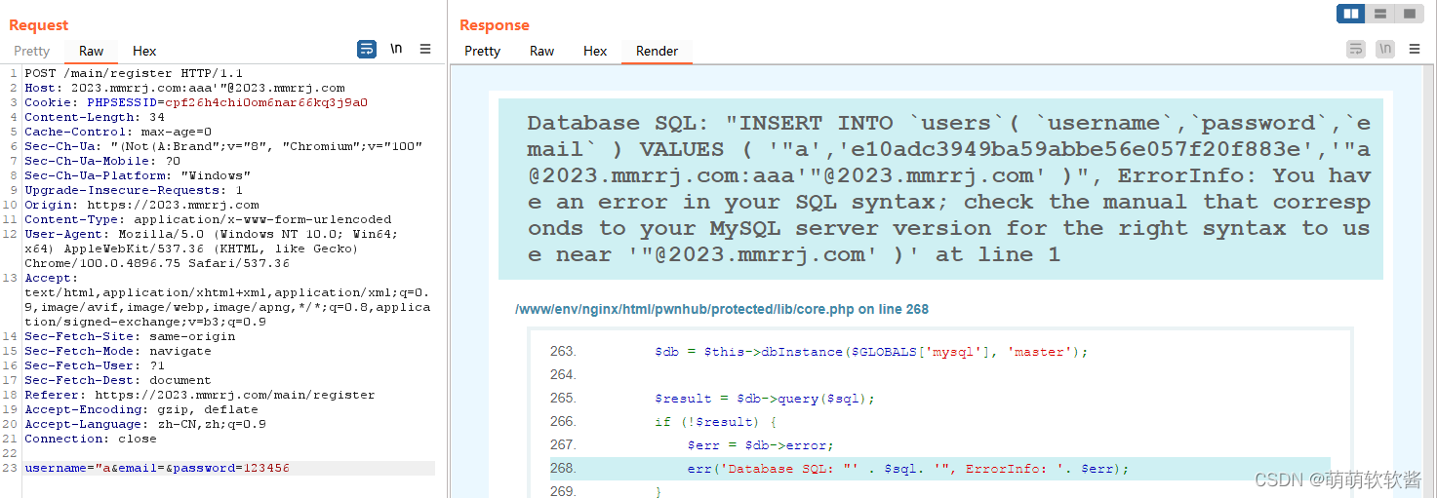Switch Response view to Pretty tab
This screenshot has height=498, width=1437.
click(x=482, y=51)
